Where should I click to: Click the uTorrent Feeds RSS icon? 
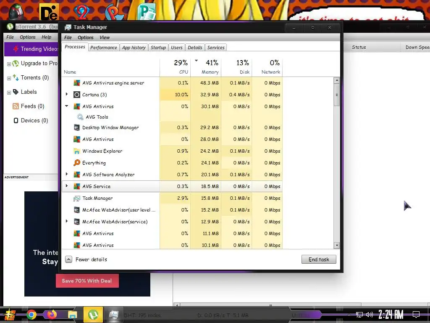coord(16,106)
